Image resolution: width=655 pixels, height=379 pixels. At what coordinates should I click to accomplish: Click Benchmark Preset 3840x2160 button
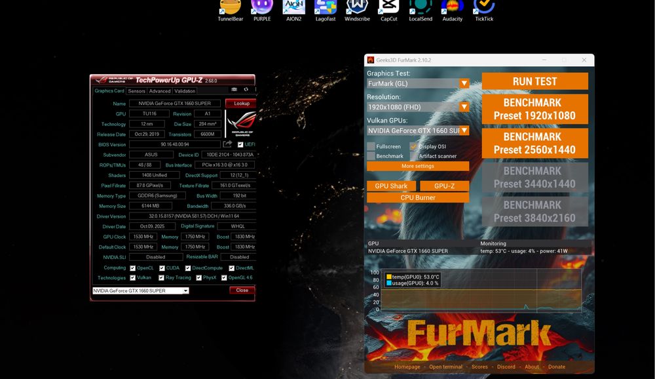click(534, 211)
